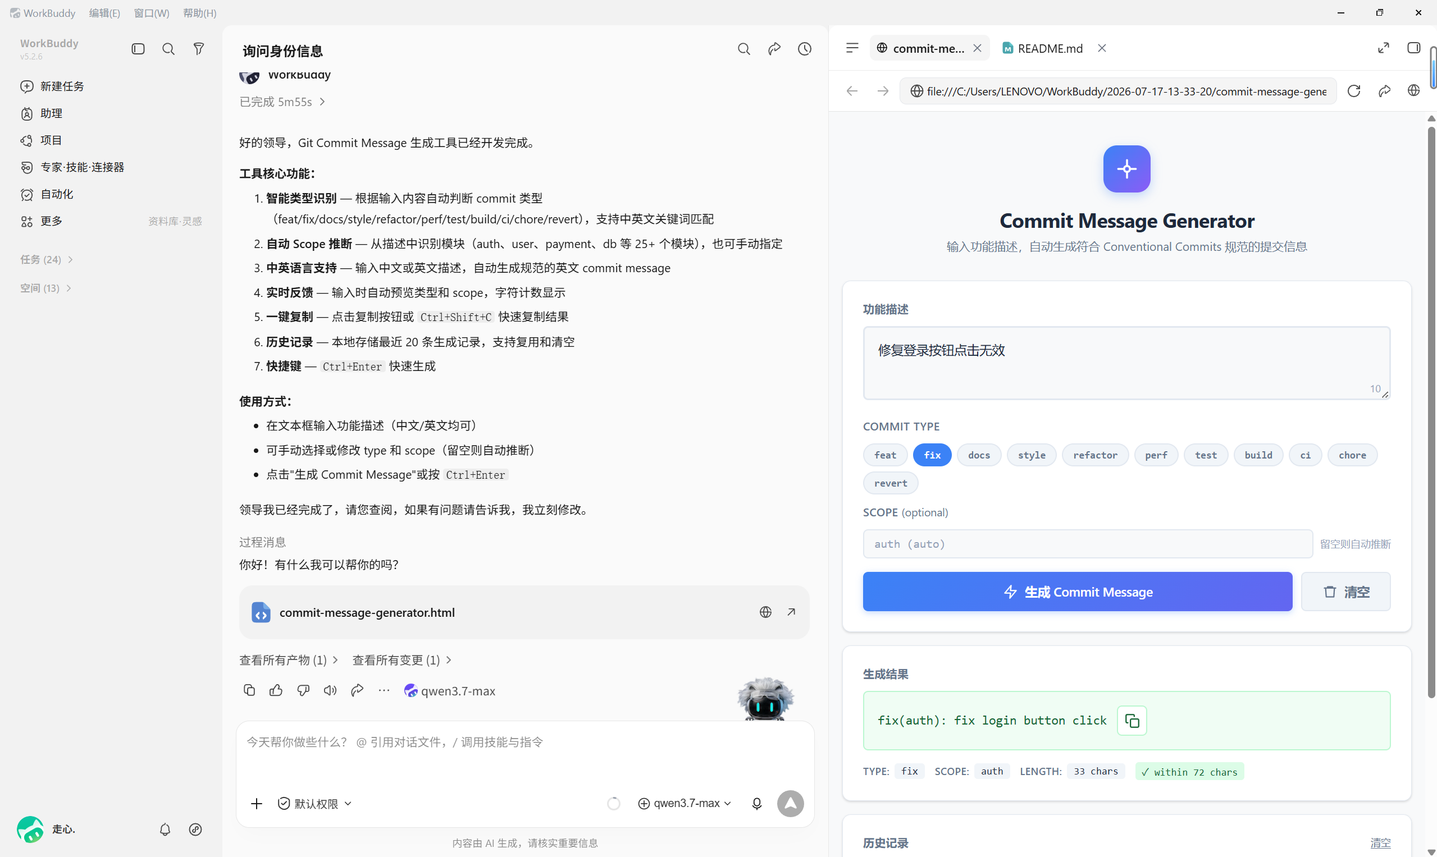Open the qwen3.7-max model selector
The height and width of the screenshot is (857, 1437).
tap(685, 803)
